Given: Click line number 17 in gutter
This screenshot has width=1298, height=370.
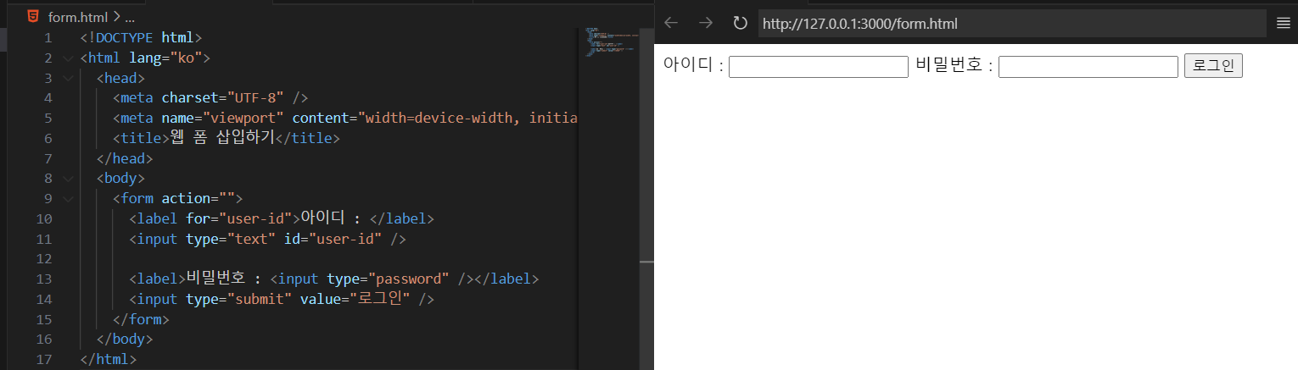Looking at the screenshot, I should [x=44, y=359].
